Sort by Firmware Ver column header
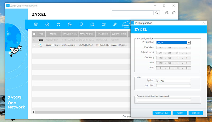 [x=70, y=34]
